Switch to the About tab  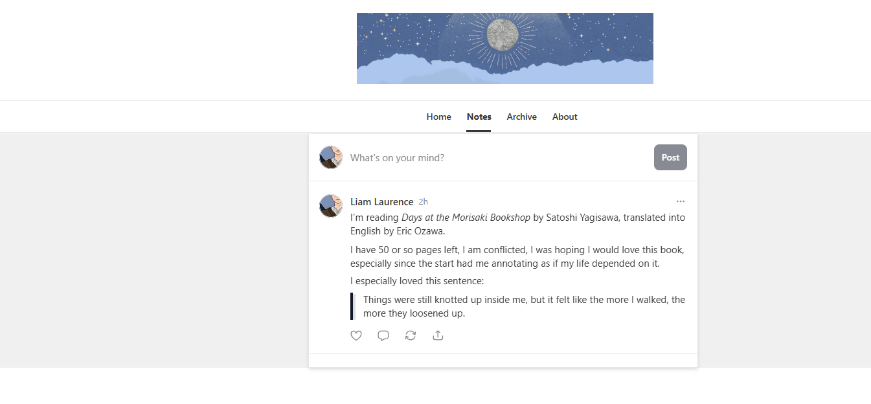[565, 117]
